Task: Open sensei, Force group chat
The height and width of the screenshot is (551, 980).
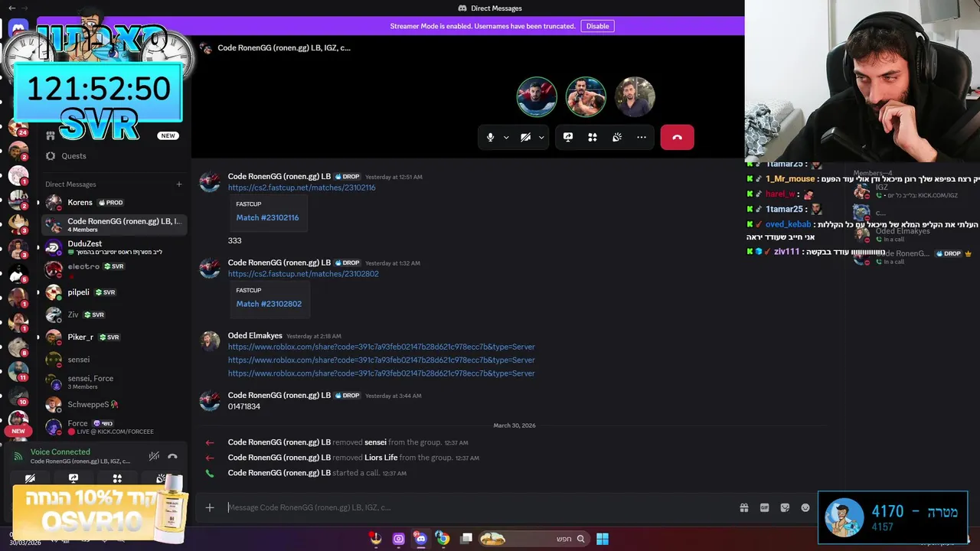Action: tap(114, 382)
